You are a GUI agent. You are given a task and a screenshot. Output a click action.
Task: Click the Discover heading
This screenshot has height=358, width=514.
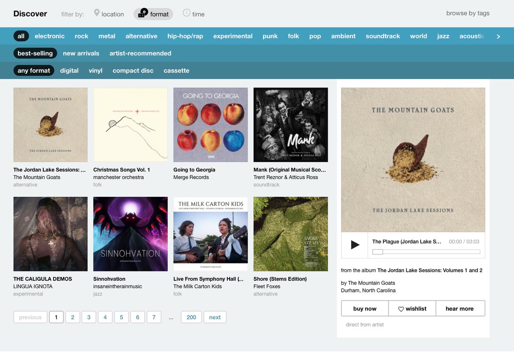pos(30,13)
